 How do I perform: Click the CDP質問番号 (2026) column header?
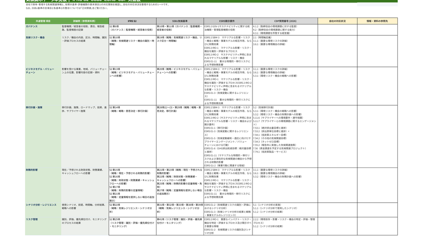[x=285, y=21]
